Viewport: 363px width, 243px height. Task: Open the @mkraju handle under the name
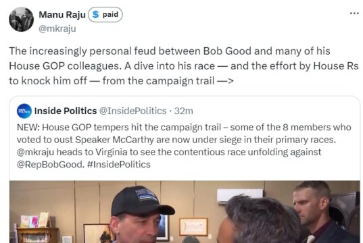(57, 28)
